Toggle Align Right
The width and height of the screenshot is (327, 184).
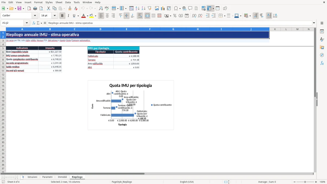click(113, 16)
